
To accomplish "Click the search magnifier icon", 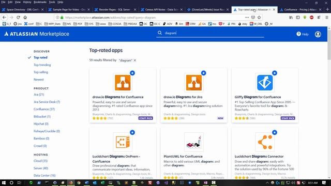I will (160, 33).
